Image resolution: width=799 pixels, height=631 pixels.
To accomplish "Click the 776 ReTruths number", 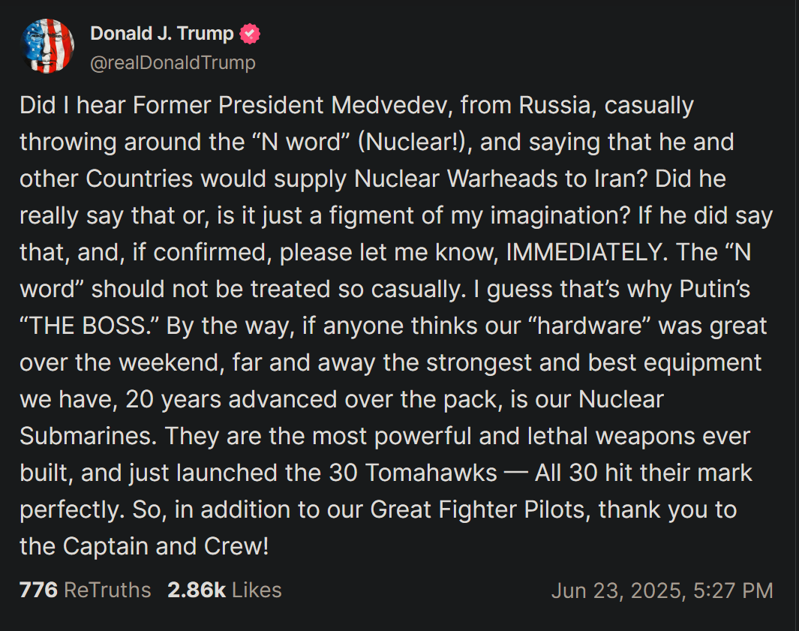I will click(x=38, y=590).
